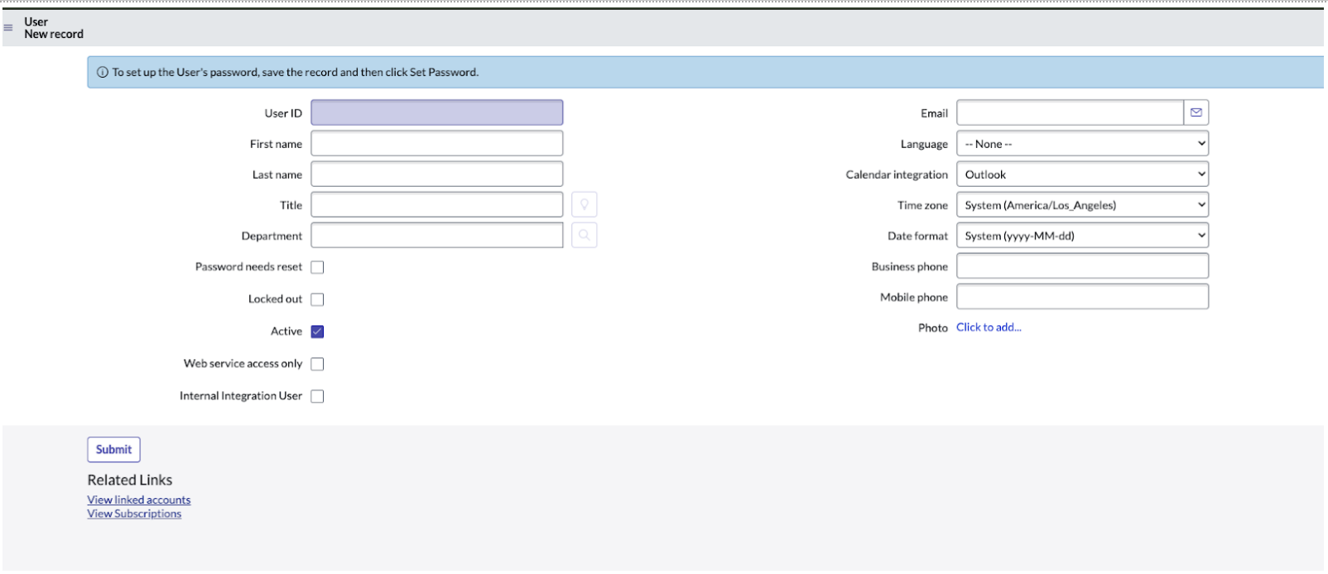This screenshot has width=1328, height=574.
Task: Open the View linked accounts link
Action: [139, 500]
